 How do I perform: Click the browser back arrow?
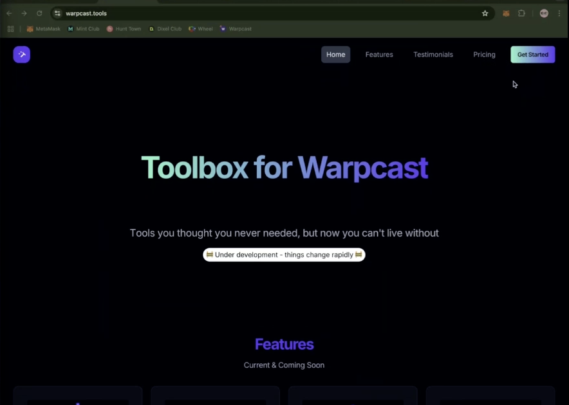coord(8,13)
